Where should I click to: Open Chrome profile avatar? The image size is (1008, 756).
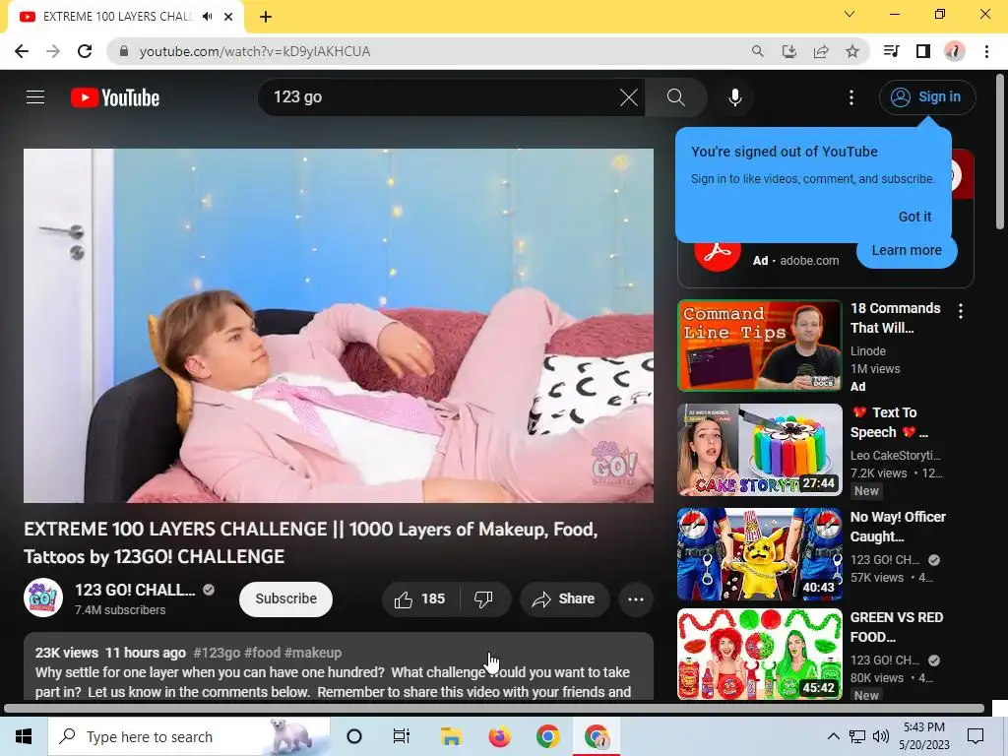(x=955, y=51)
